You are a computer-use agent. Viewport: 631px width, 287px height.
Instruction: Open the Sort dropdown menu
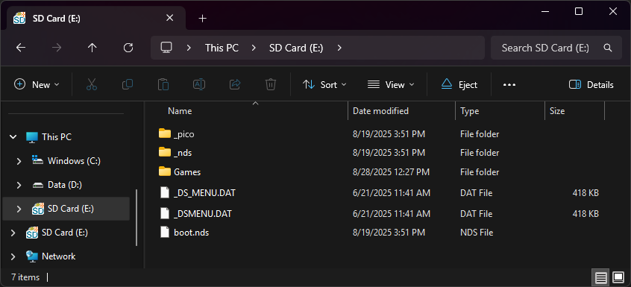coord(324,85)
